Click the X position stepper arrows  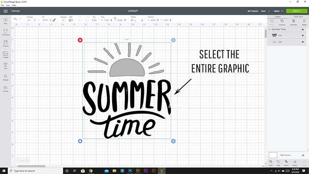point(158,20)
